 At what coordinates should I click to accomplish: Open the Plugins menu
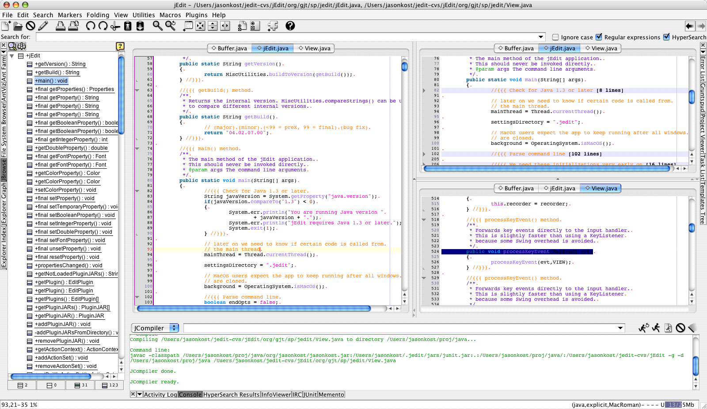coord(196,15)
